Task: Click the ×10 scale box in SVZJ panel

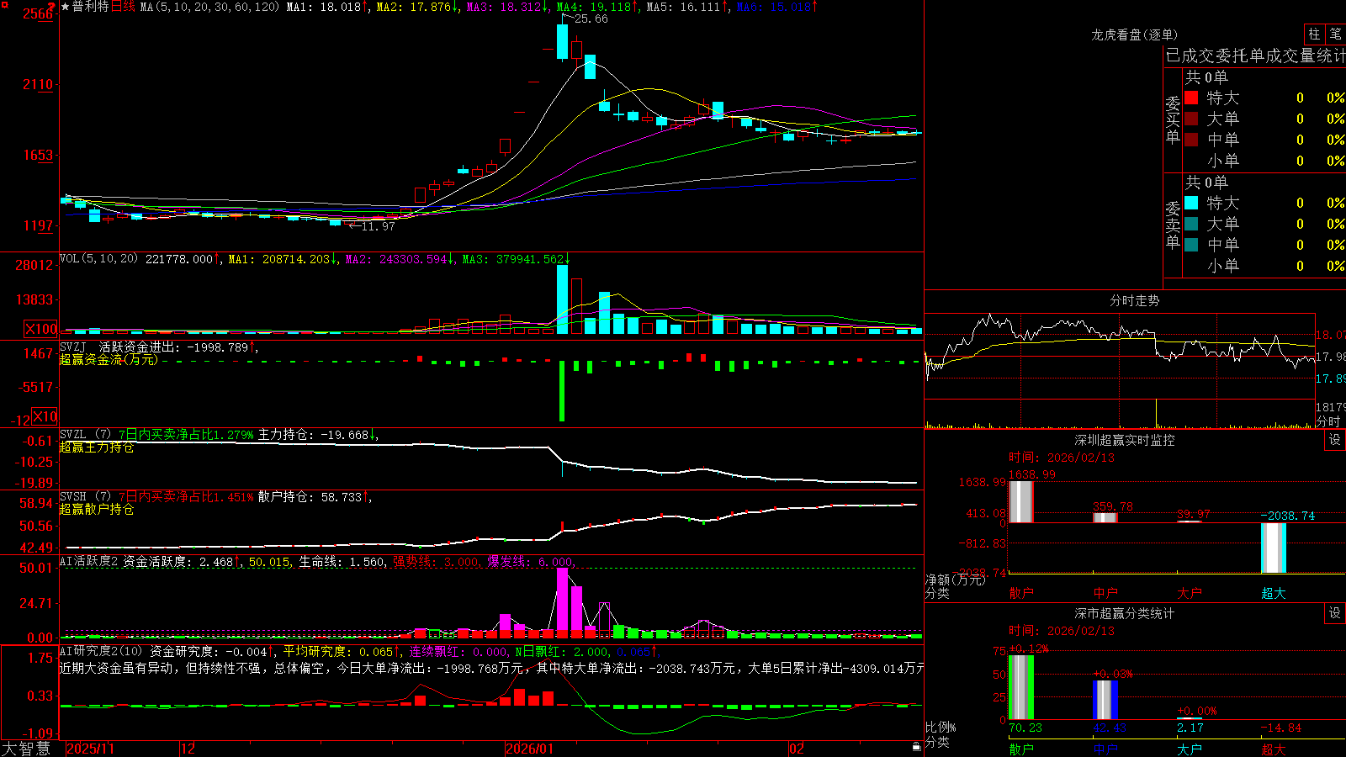Action: point(45,416)
